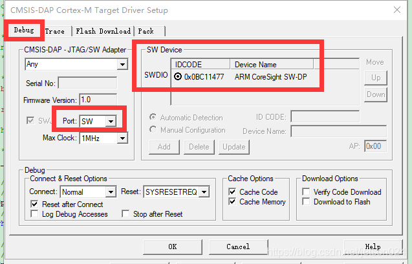The width and height of the screenshot is (412, 264).
Task: Open the Trace tab
Action: 55,31
